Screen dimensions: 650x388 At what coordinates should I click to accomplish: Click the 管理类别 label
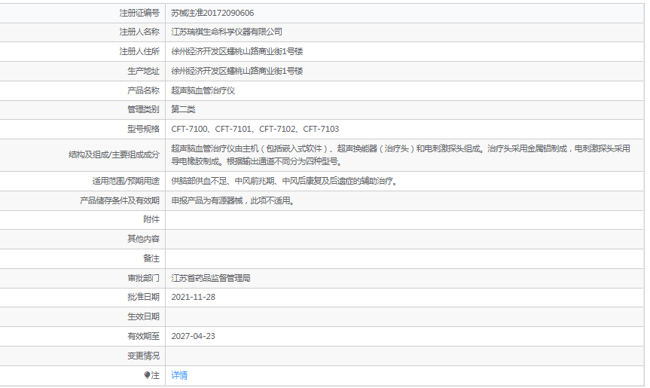coord(143,109)
